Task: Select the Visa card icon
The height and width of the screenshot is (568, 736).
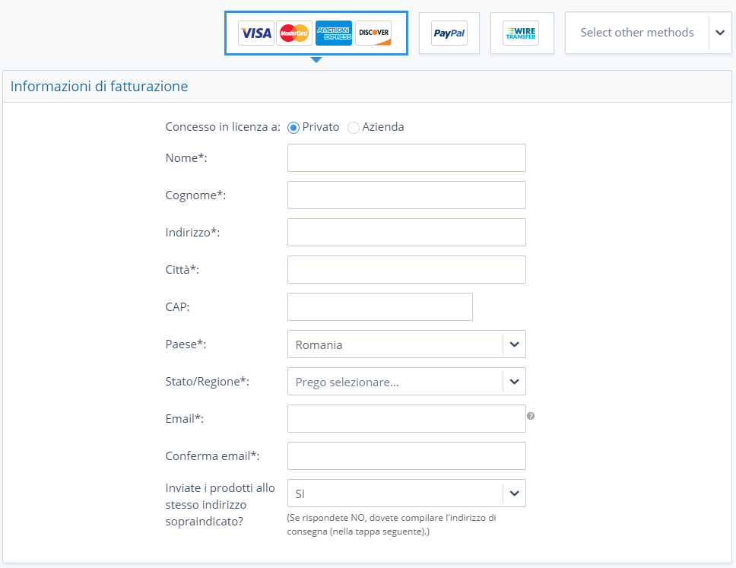Action: pos(255,33)
